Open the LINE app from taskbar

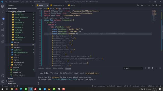point(26,89)
